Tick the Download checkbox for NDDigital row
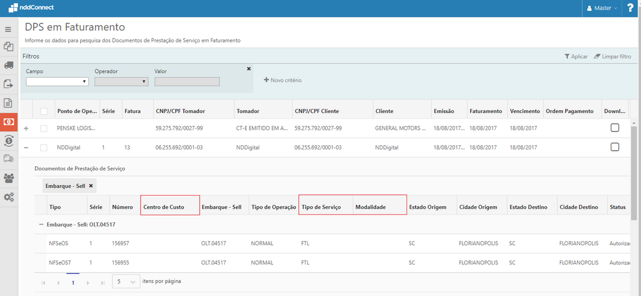This screenshot has height=296, width=641. (615, 147)
